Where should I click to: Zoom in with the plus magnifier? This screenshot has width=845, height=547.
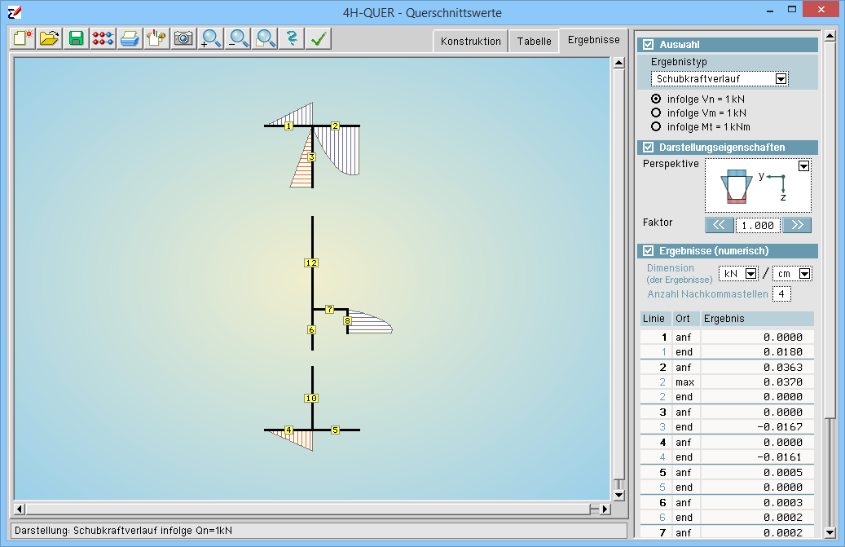pyautogui.click(x=211, y=38)
